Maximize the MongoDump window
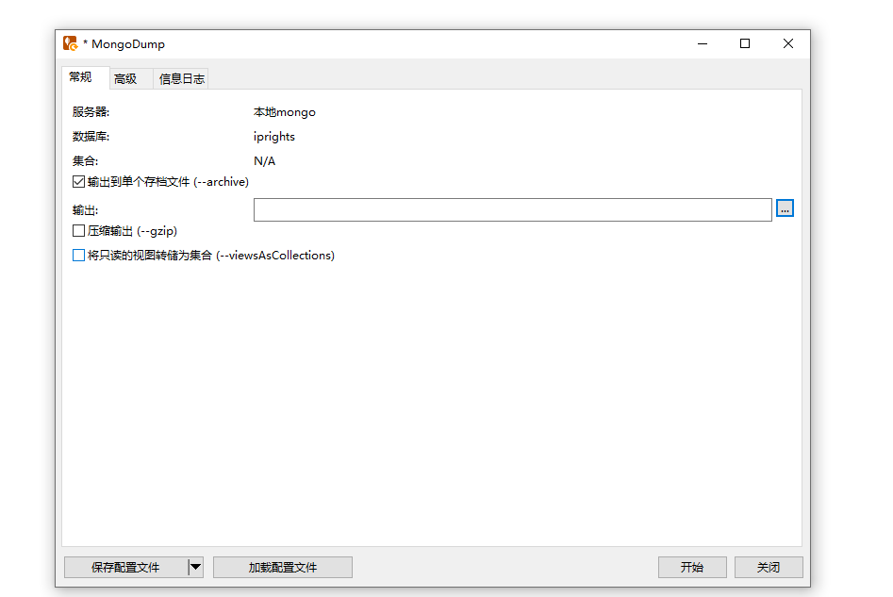The height and width of the screenshot is (597, 893). click(x=744, y=44)
